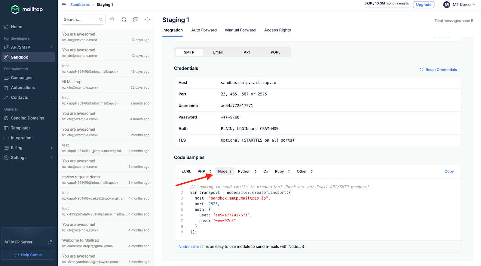Open the 'Welcome to Mailtrap' message

click(x=106, y=243)
